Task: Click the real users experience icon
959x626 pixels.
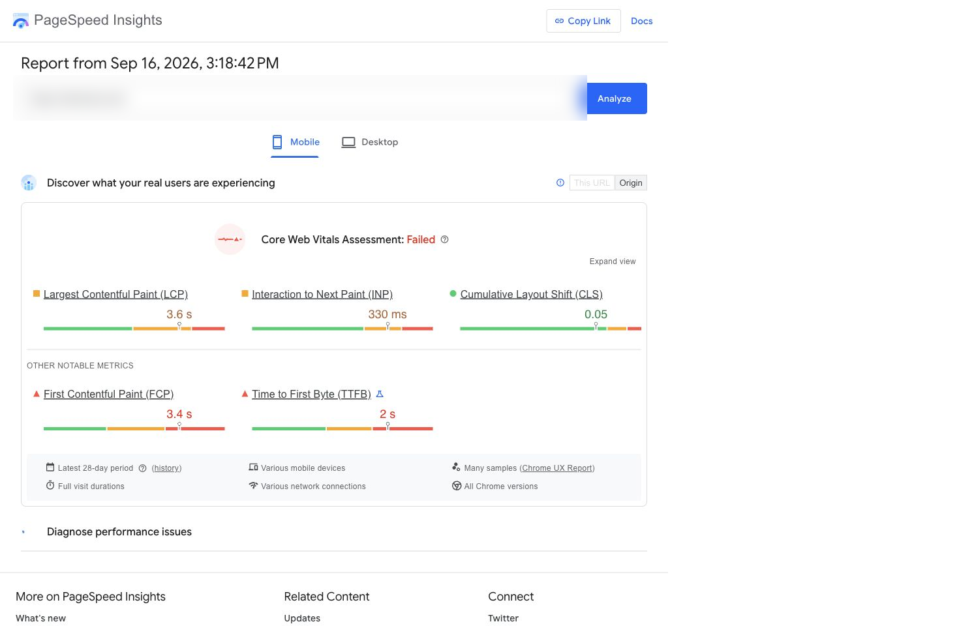Action: tap(29, 183)
